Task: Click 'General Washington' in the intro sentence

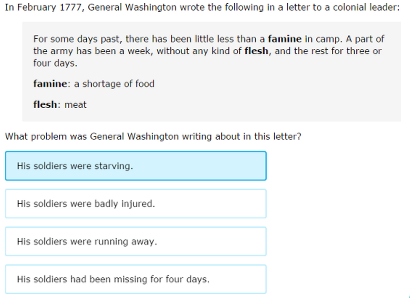Action: (132, 8)
